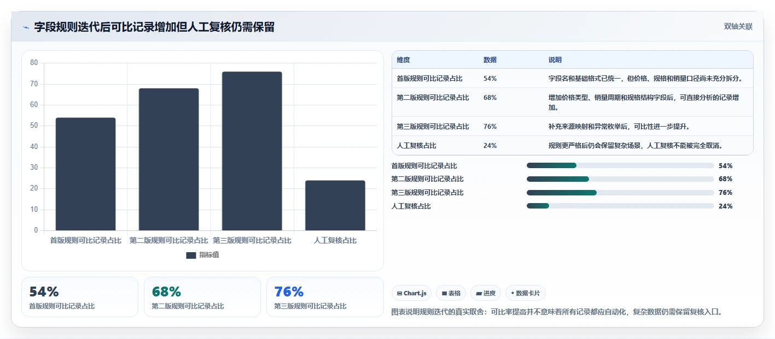Click the 第二版规则可比记录占比 progress bar
Viewport: 775px width, 339px height.
coord(620,179)
